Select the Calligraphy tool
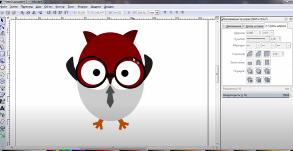 2,101
